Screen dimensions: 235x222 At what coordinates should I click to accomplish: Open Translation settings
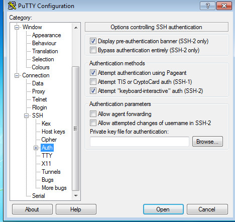pos(45,51)
